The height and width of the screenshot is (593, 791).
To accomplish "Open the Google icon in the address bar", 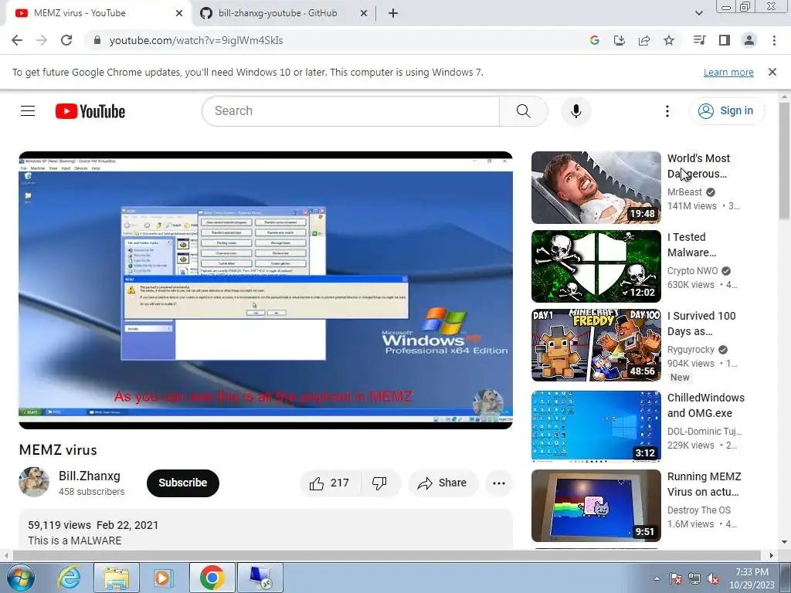I will 595,40.
